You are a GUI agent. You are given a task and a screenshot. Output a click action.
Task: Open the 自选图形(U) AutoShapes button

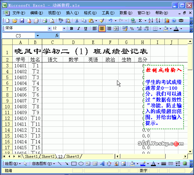pyautogui.click(x=43, y=164)
